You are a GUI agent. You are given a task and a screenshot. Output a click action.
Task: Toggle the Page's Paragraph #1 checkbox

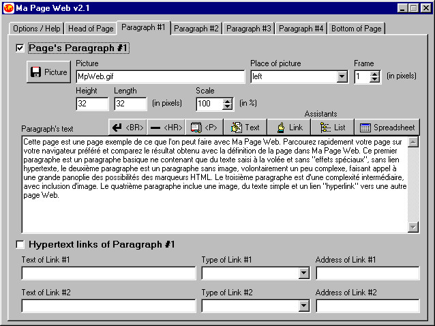20,48
